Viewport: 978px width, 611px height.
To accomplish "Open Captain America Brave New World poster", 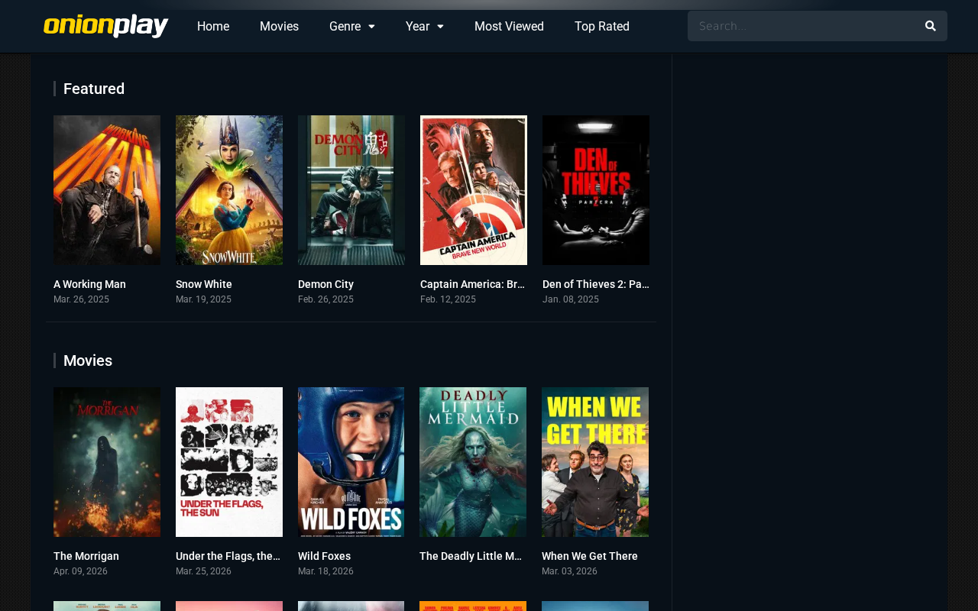I will (474, 190).
